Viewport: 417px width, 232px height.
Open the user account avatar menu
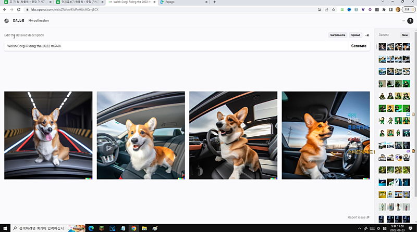tap(410, 21)
